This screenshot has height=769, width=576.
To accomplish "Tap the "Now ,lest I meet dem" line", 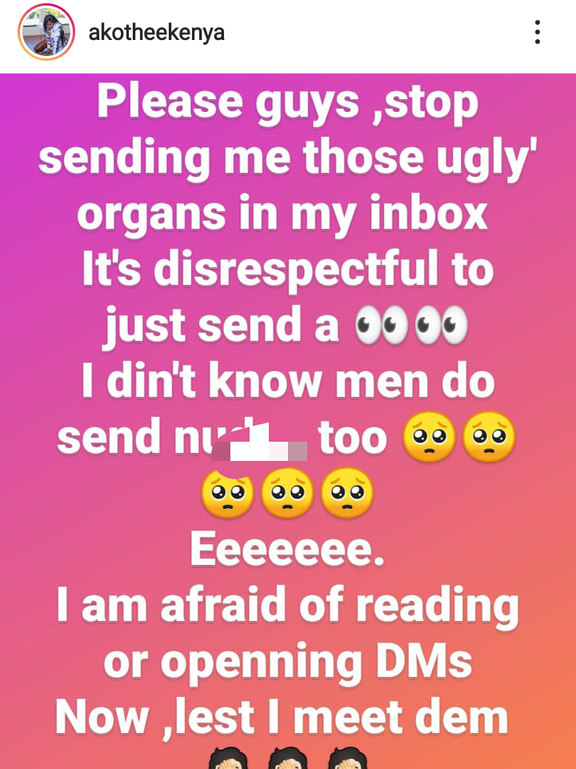I will point(282,718).
